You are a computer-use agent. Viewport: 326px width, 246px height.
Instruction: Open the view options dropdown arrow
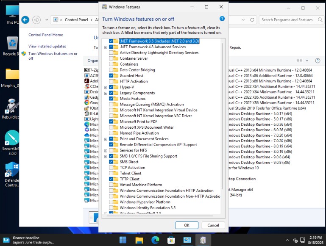307,61
